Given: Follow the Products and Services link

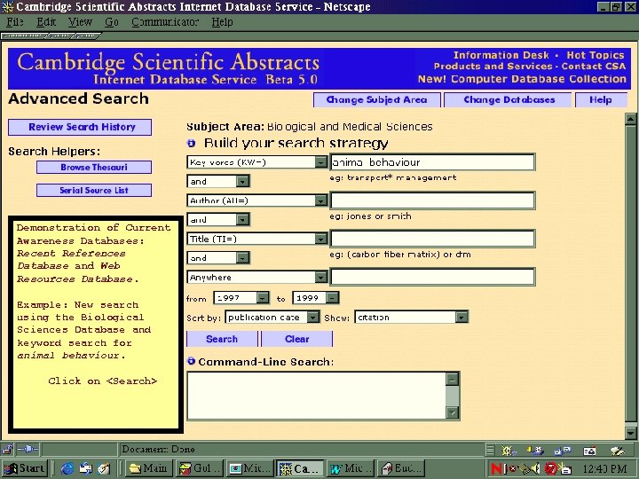Looking at the screenshot, I should (x=493, y=66).
